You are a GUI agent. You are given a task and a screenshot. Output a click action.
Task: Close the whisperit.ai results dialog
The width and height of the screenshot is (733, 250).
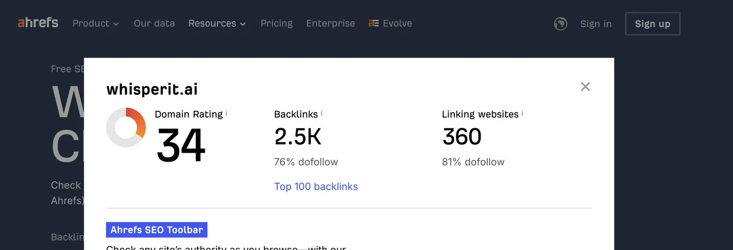[x=585, y=87]
